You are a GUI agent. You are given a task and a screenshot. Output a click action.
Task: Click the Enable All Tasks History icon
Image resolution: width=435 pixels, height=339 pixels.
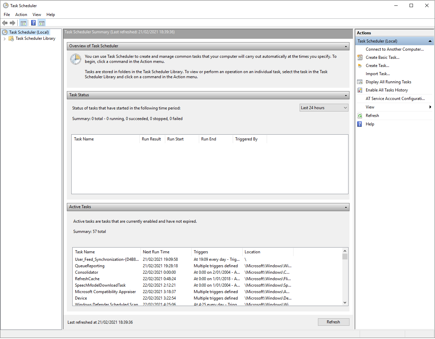click(x=359, y=90)
